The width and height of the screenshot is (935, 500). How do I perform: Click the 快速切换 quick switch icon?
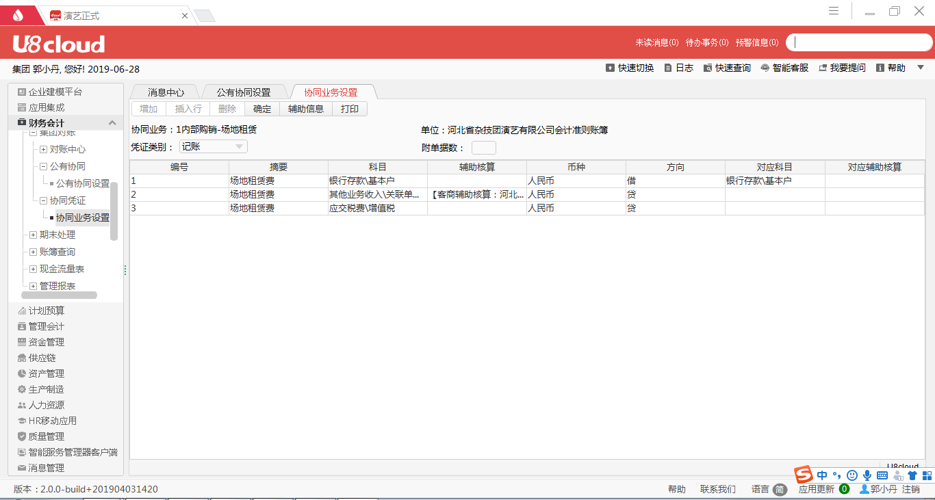click(x=610, y=68)
